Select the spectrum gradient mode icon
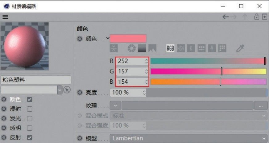 [x=142, y=48]
